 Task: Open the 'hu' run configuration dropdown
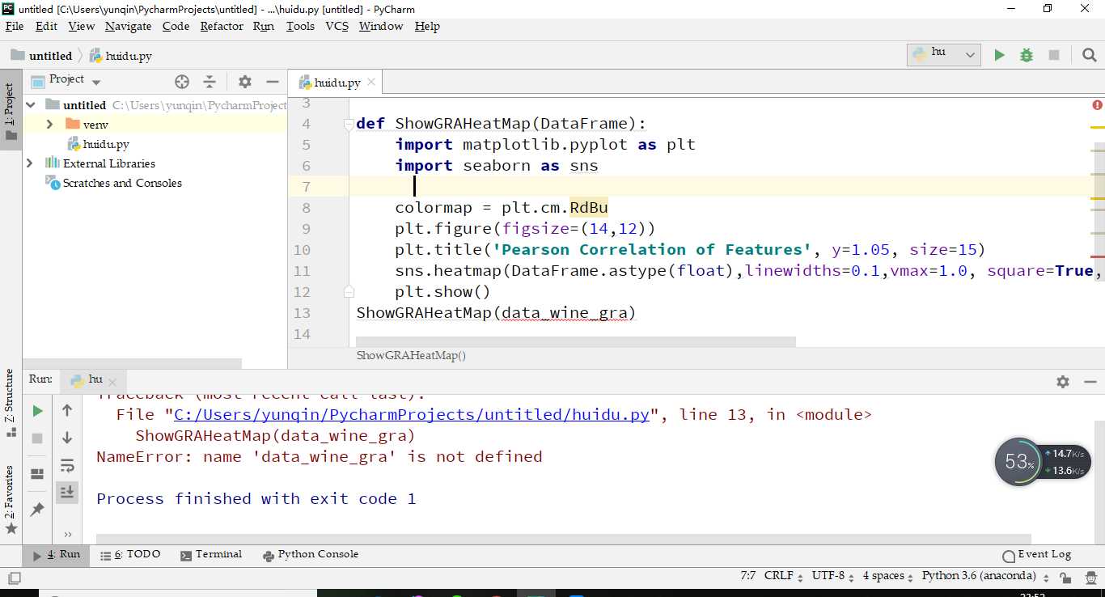(944, 54)
